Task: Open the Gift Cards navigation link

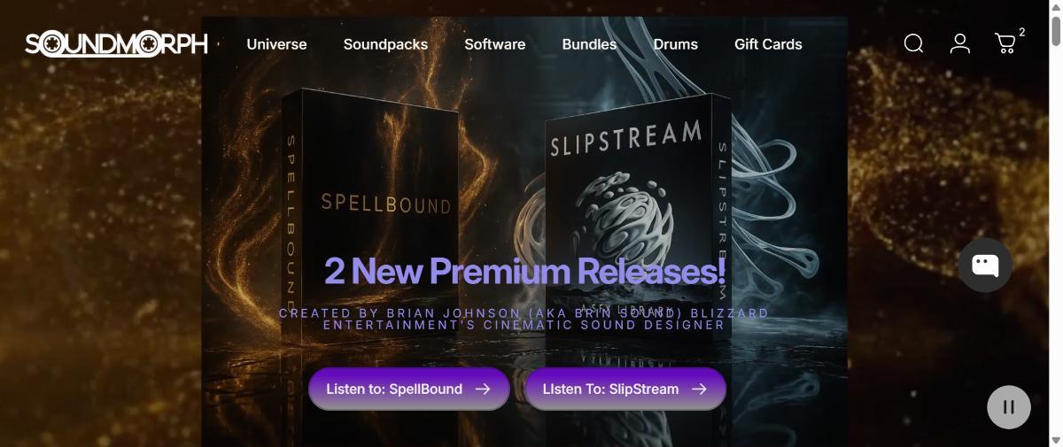Action: (768, 44)
